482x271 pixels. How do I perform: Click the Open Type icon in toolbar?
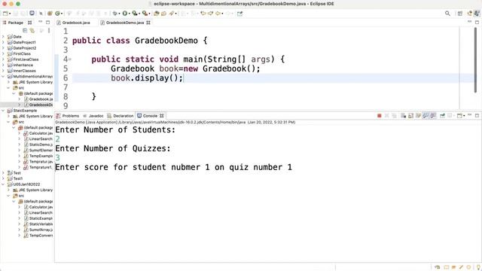pos(157,14)
